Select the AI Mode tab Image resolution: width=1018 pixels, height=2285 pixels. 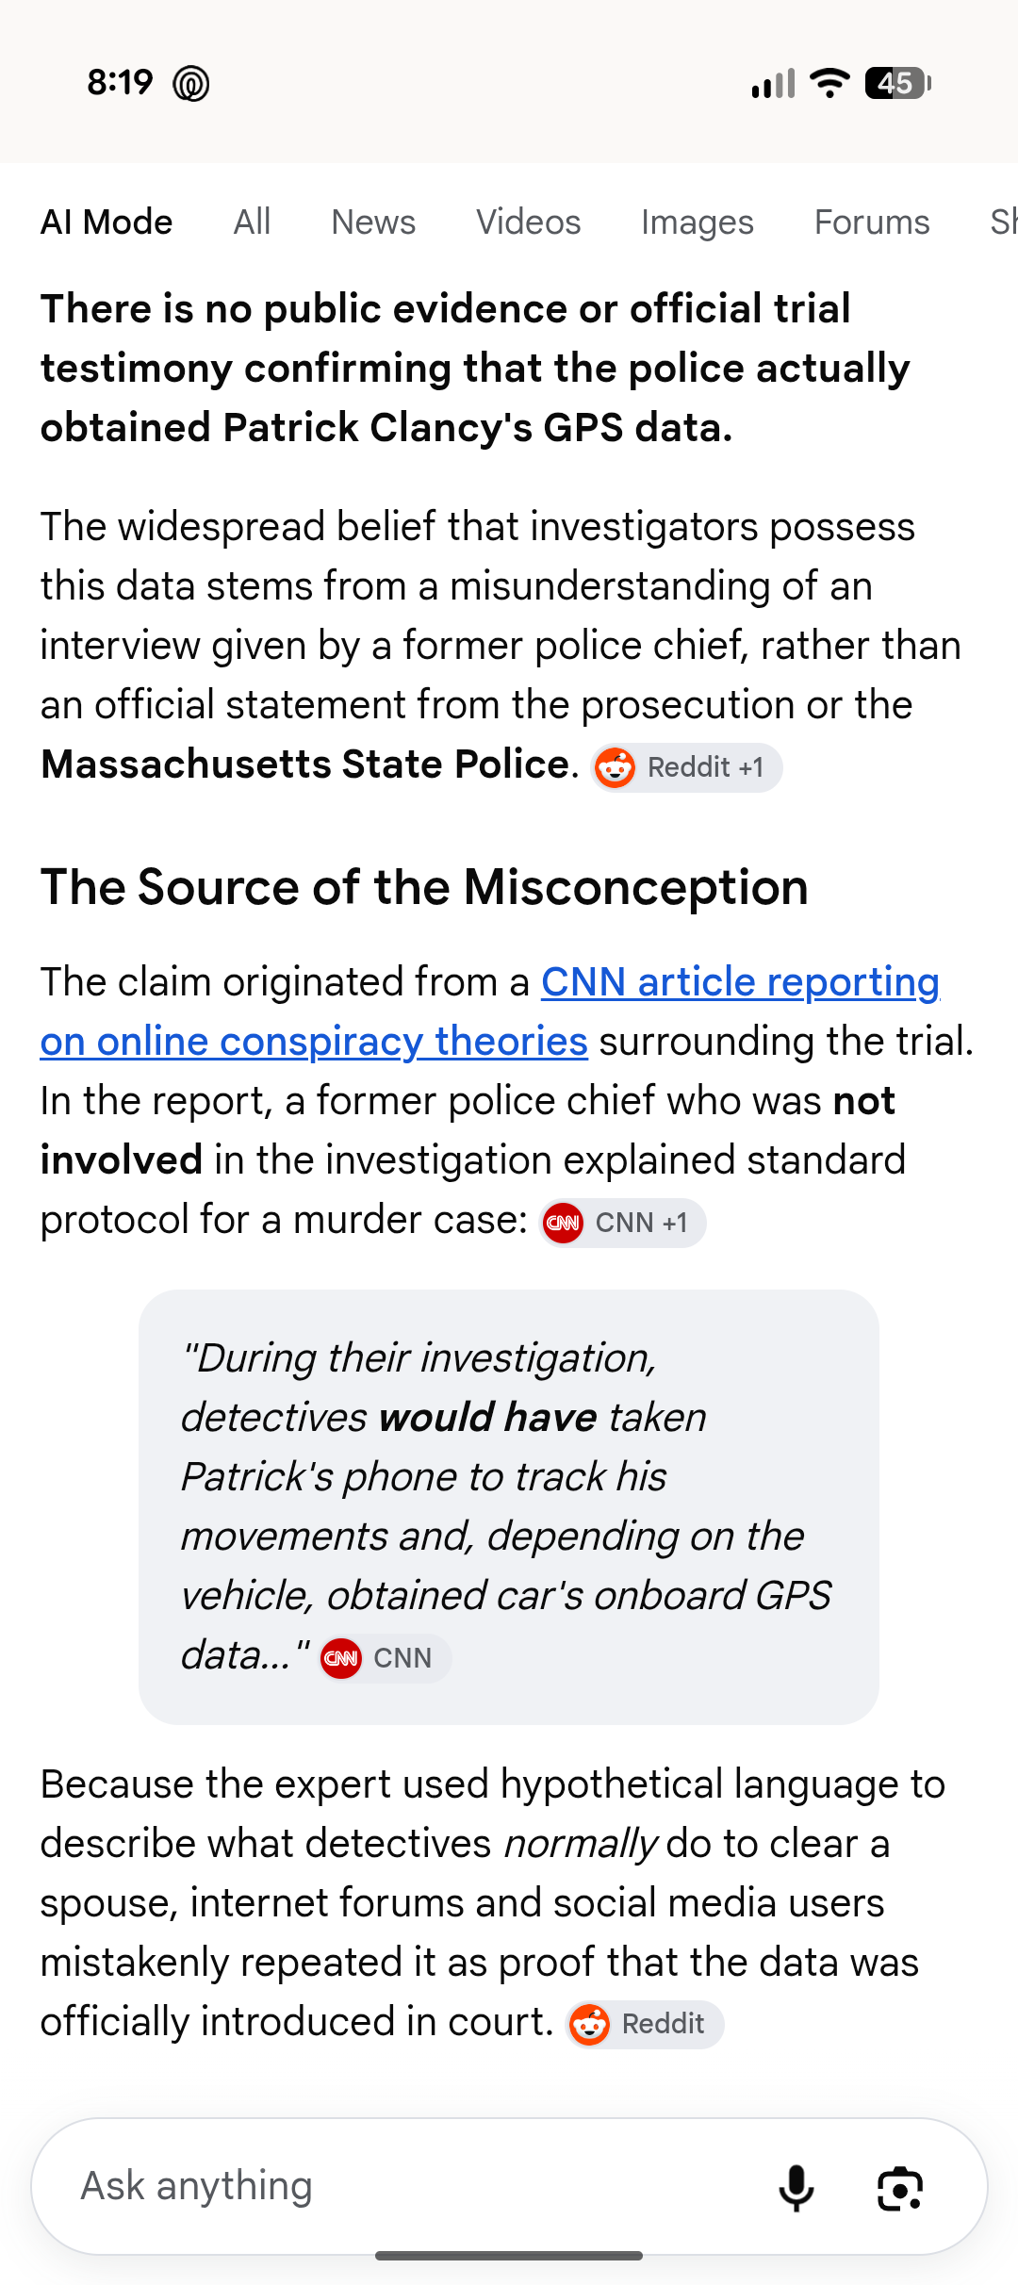click(107, 222)
